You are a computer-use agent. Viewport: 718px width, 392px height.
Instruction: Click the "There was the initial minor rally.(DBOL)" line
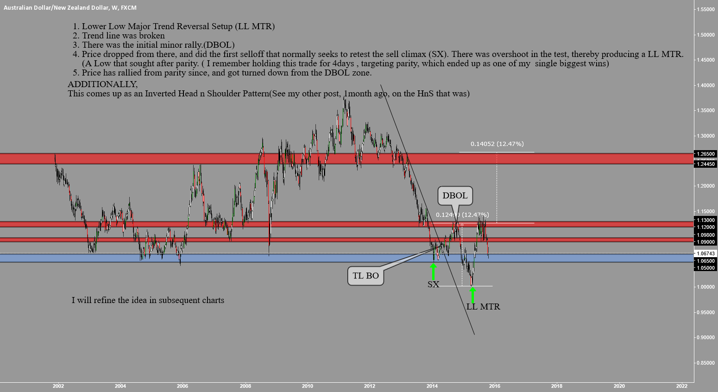(x=154, y=45)
